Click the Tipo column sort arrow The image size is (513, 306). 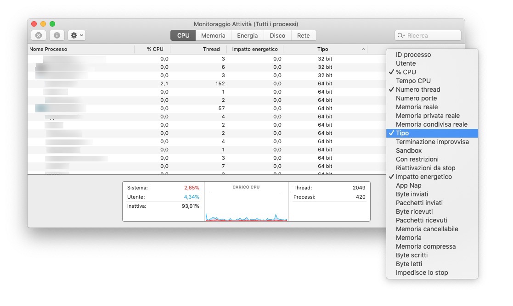pyautogui.click(x=363, y=49)
